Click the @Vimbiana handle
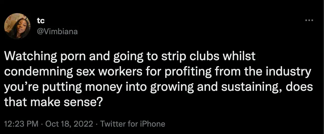Screen dimensions: 324x134 click(x=57, y=32)
